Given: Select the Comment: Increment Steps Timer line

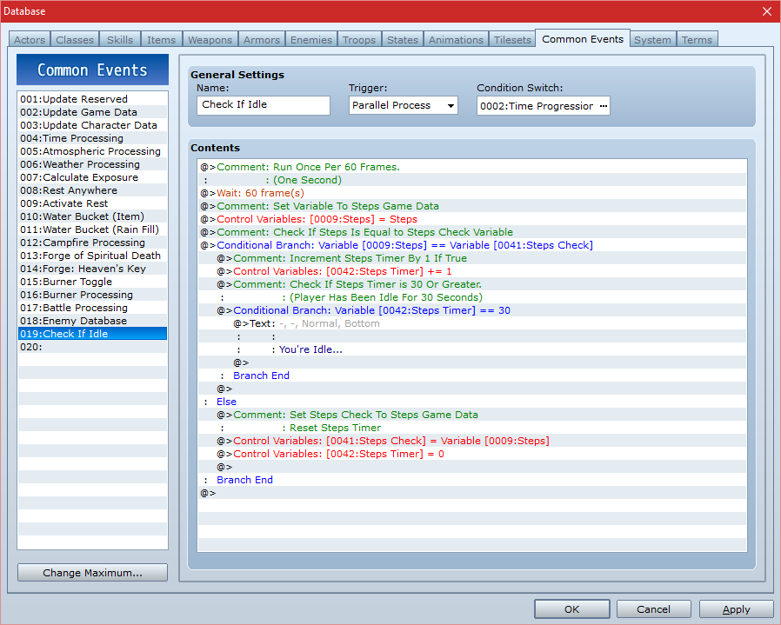Looking at the screenshot, I should pyautogui.click(x=472, y=258).
